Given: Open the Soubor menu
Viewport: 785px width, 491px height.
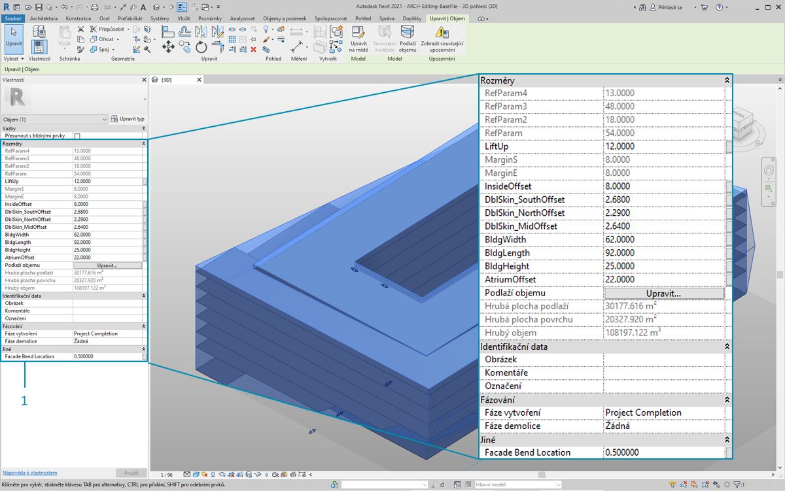Looking at the screenshot, I should click(x=13, y=19).
